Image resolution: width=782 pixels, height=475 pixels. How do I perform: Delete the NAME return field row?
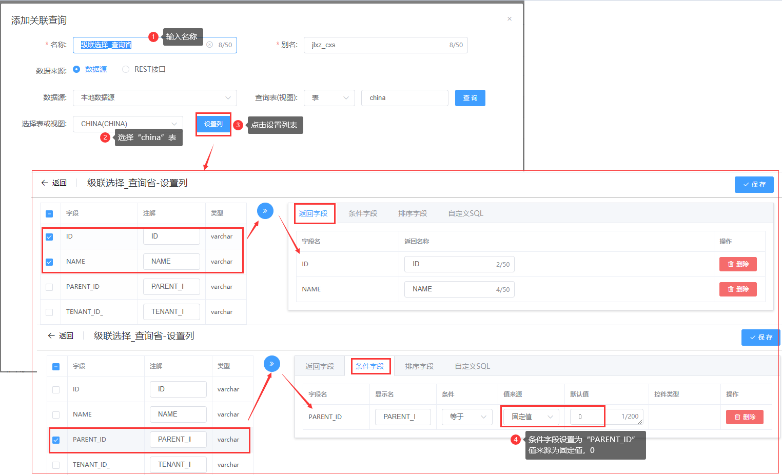(737, 289)
